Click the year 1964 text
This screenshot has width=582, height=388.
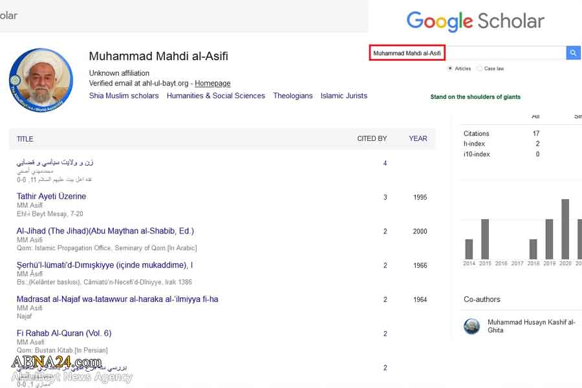click(420, 299)
